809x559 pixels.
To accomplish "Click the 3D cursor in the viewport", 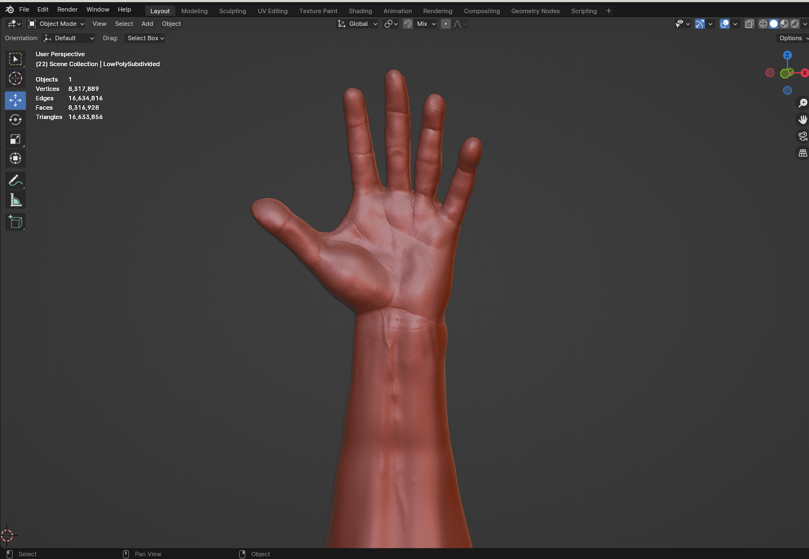I will [7, 535].
